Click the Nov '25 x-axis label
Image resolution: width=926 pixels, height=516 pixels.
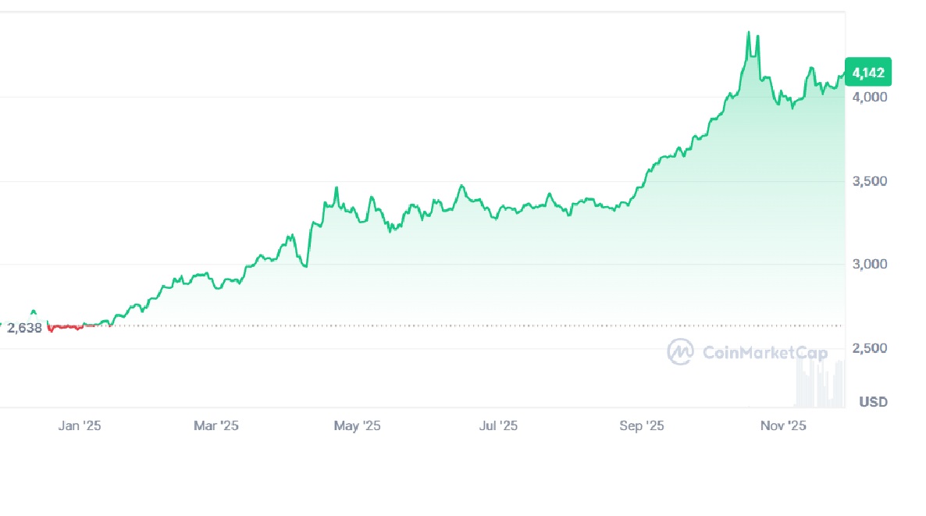point(783,425)
